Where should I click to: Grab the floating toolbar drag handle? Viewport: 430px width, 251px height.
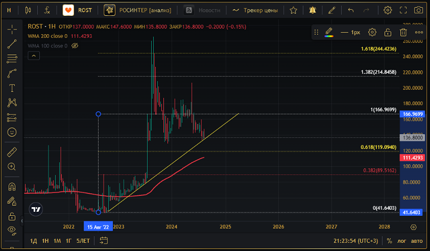click(316, 32)
